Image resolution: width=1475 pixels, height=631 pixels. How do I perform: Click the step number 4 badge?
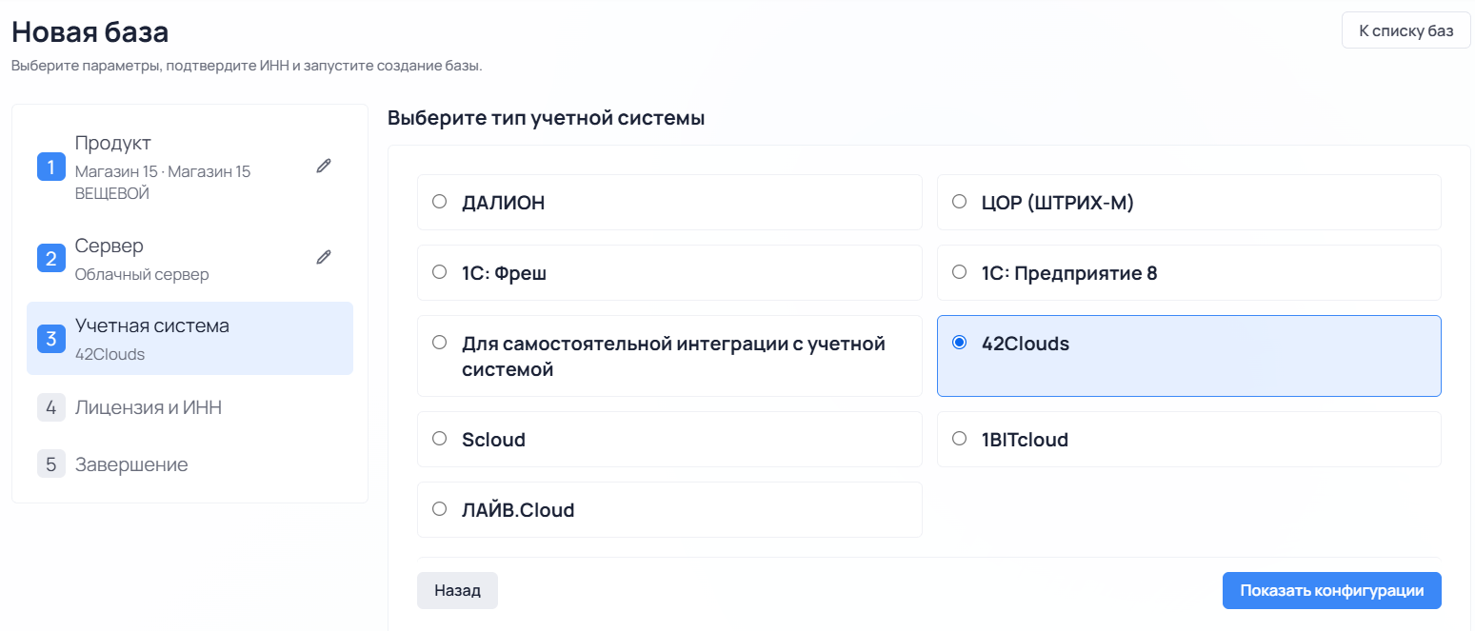coord(51,407)
